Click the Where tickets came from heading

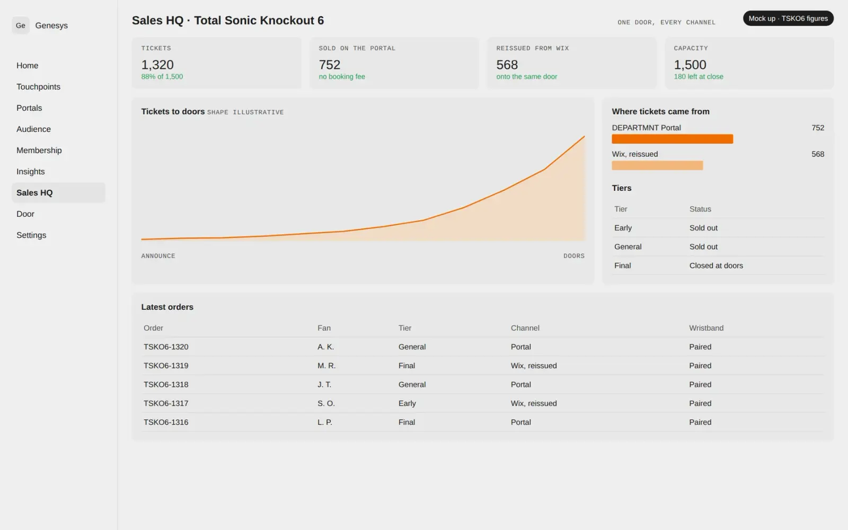(x=660, y=112)
